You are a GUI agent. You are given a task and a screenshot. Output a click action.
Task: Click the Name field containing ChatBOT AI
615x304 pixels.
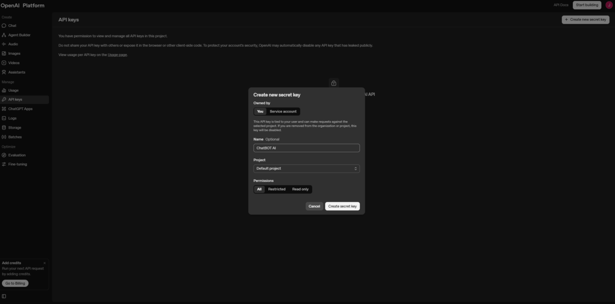[x=307, y=148]
